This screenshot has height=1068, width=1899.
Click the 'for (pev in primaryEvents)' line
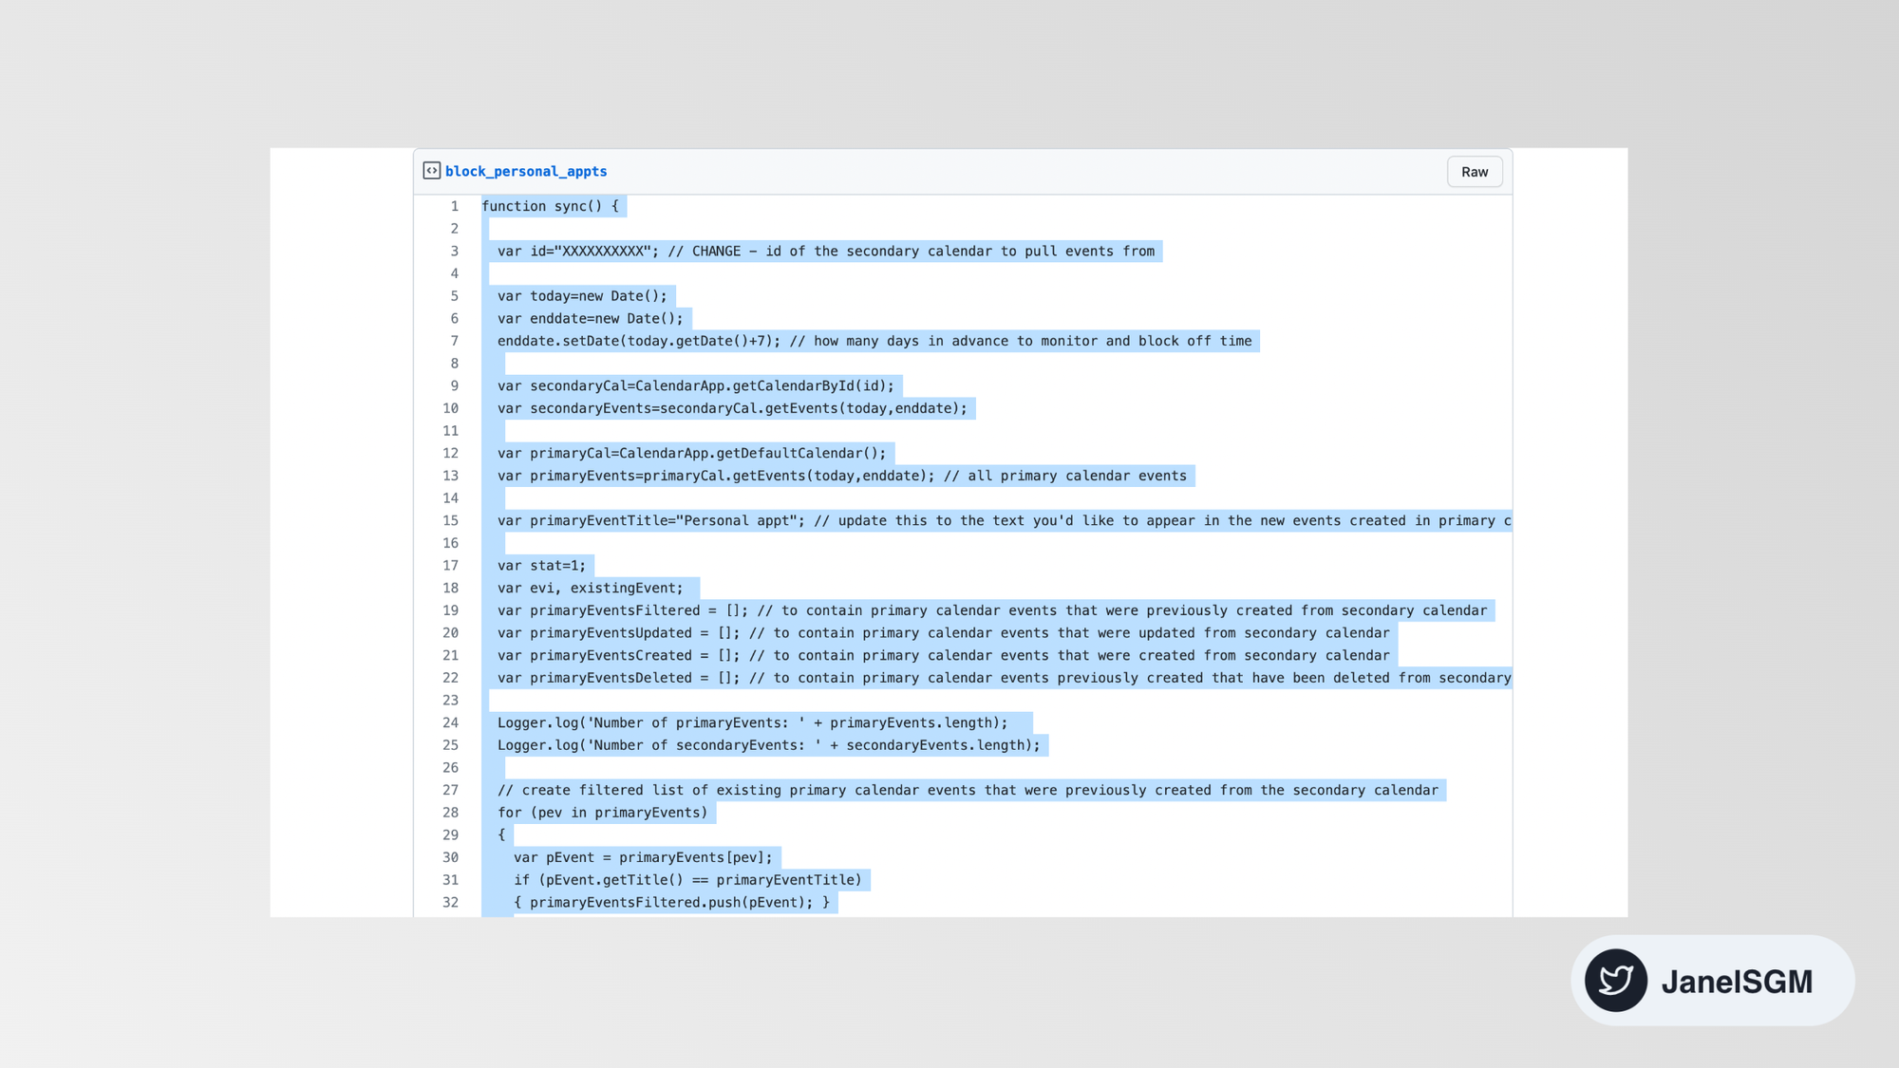pos(603,813)
